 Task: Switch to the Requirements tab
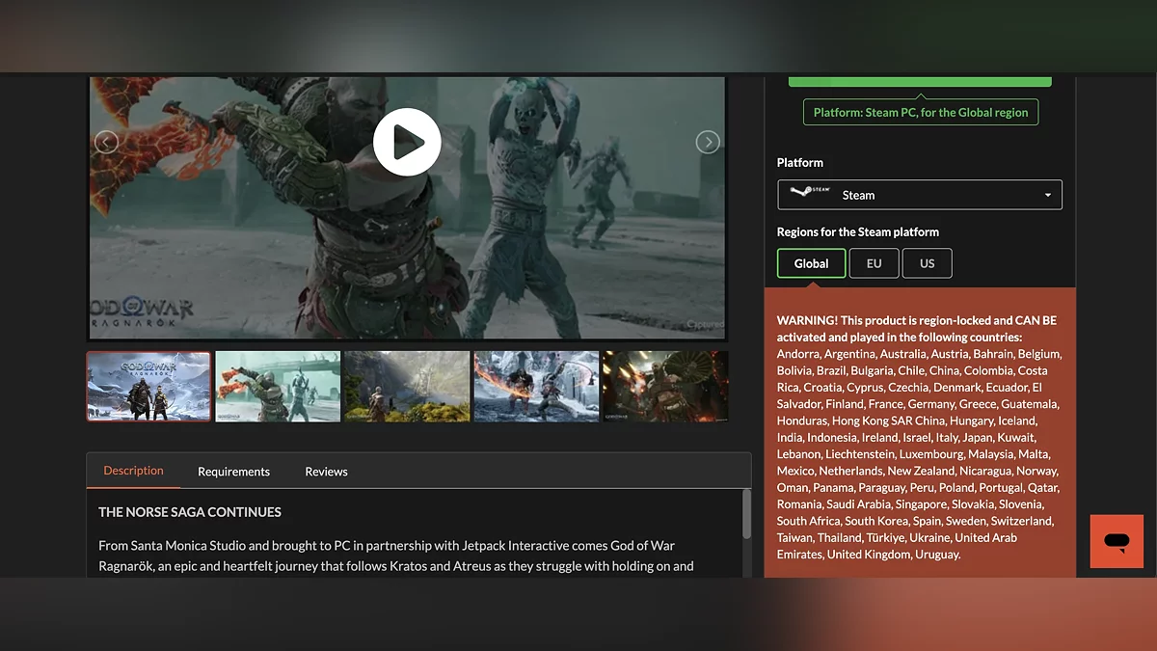[233, 472]
